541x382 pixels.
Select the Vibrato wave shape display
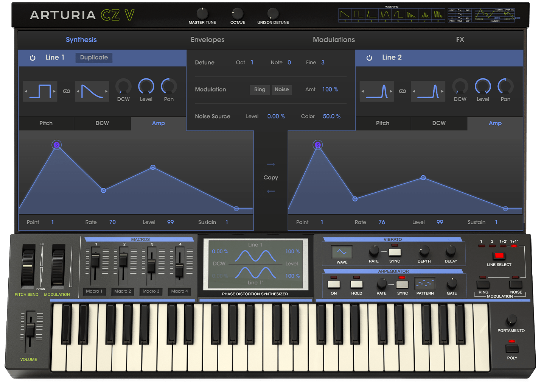pyautogui.click(x=342, y=252)
